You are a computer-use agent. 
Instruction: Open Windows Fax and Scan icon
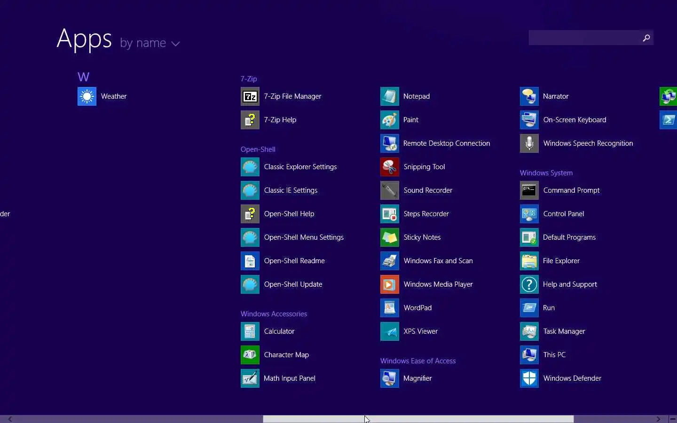[x=390, y=261]
